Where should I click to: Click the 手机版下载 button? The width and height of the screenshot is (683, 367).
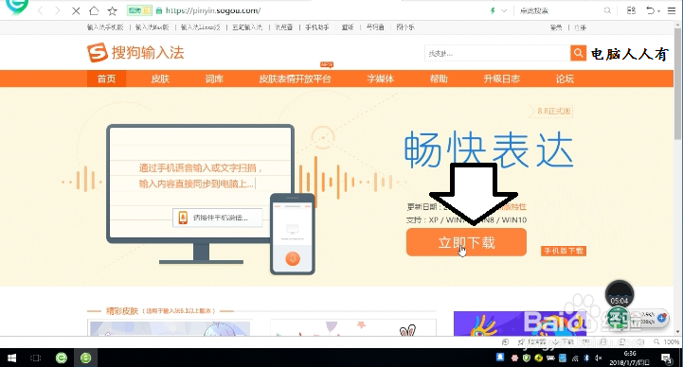pos(564,251)
